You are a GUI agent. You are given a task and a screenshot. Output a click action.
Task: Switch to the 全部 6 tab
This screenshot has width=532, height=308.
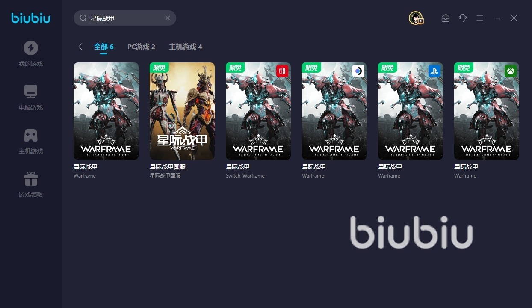[x=104, y=47]
